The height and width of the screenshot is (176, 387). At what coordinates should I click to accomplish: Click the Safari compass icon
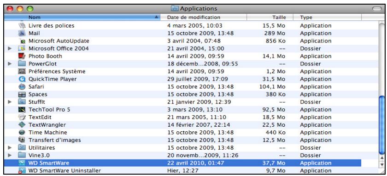click(22, 87)
